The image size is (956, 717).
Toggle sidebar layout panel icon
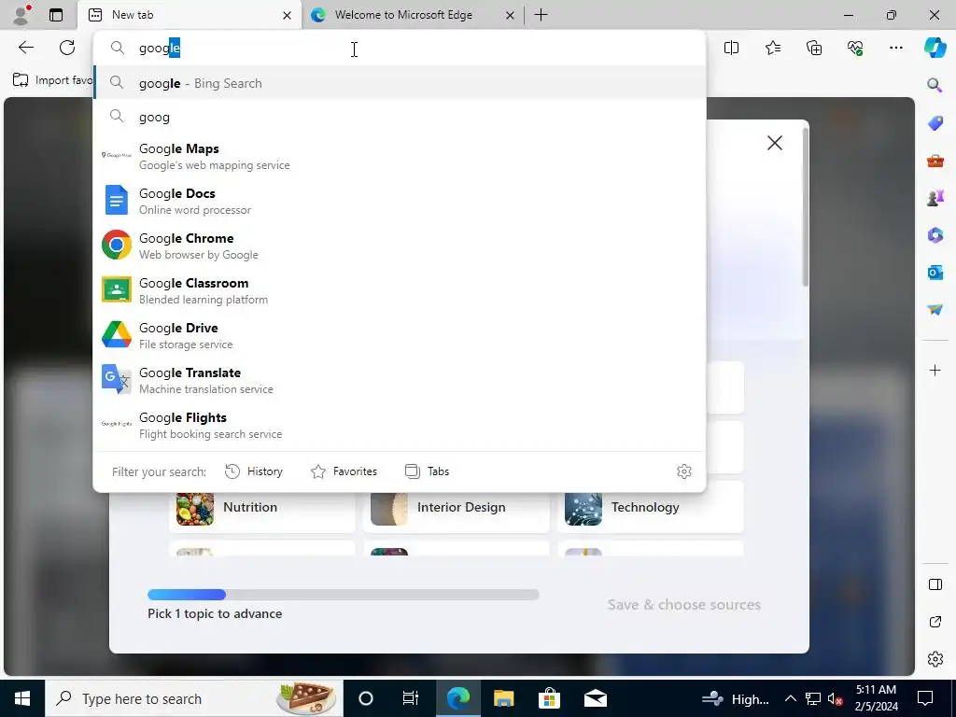pos(935,584)
